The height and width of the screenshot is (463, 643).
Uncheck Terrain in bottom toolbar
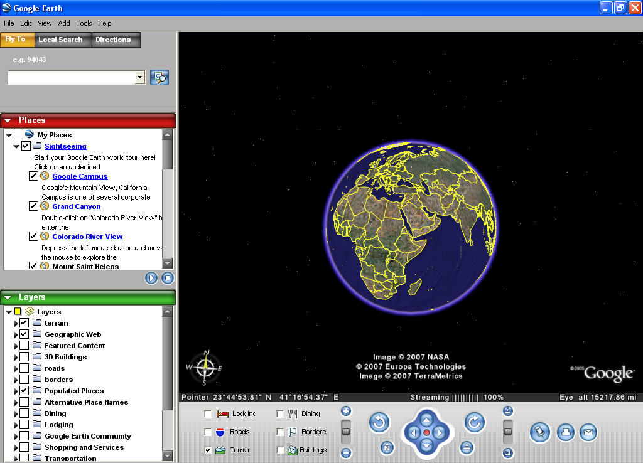click(208, 450)
